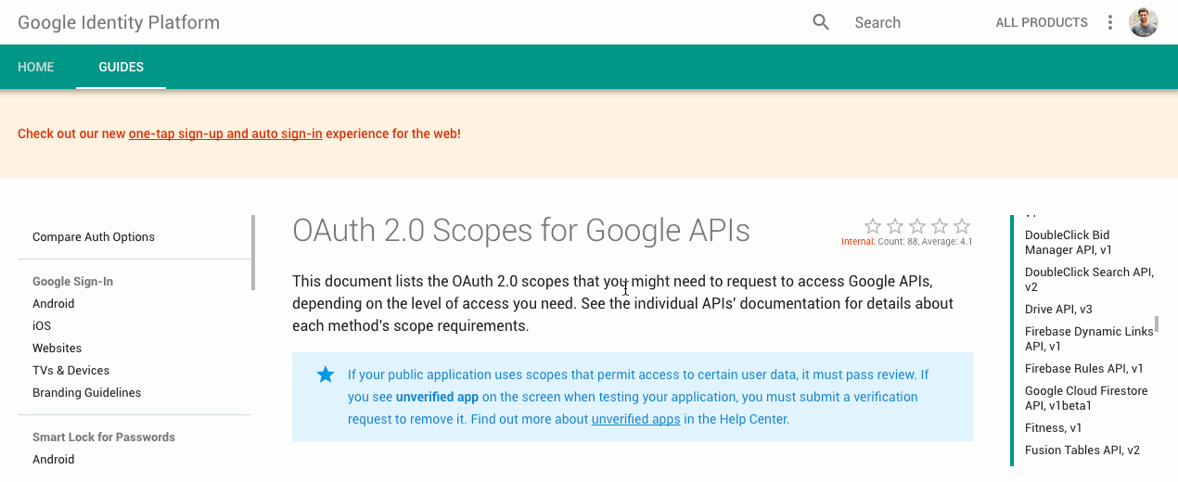Screen dimensions: 1178x482
Task: Click the page title OAuth 2.0 Scopes
Action: tap(520, 230)
